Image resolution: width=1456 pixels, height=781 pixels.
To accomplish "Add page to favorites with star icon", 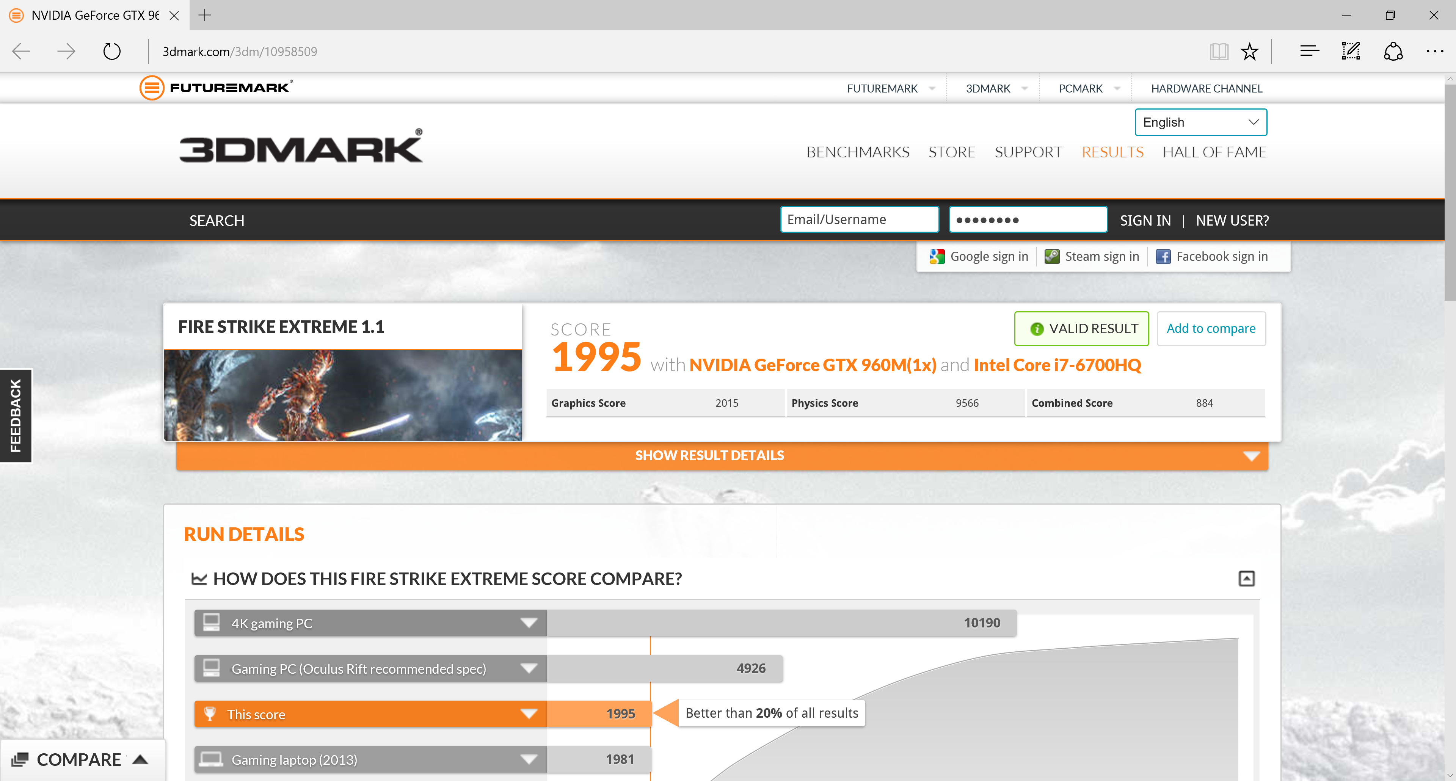I will click(x=1249, y=52).
